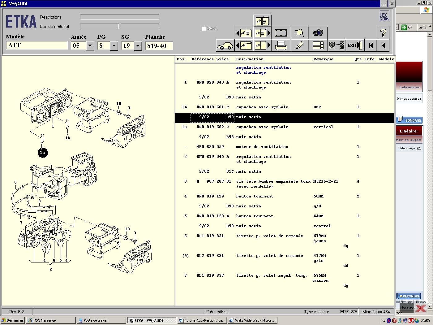This screenshot has height=325, width=433.
Task: Click the flag bookmark icon
Action: (x=299, y=33)
